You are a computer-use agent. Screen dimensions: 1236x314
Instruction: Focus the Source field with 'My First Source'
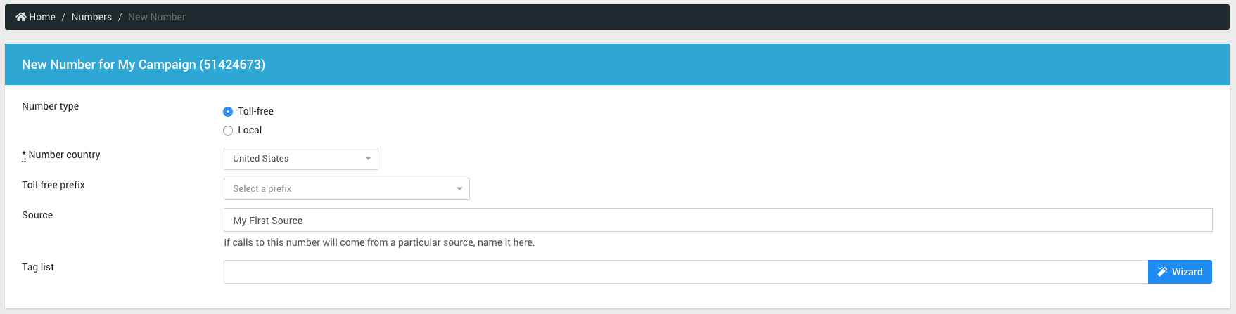718,220
